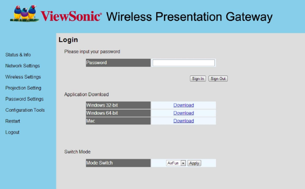Screen dimensions: 305x189
Task: Click Logout in the sidebar
Action: point(12,132)
